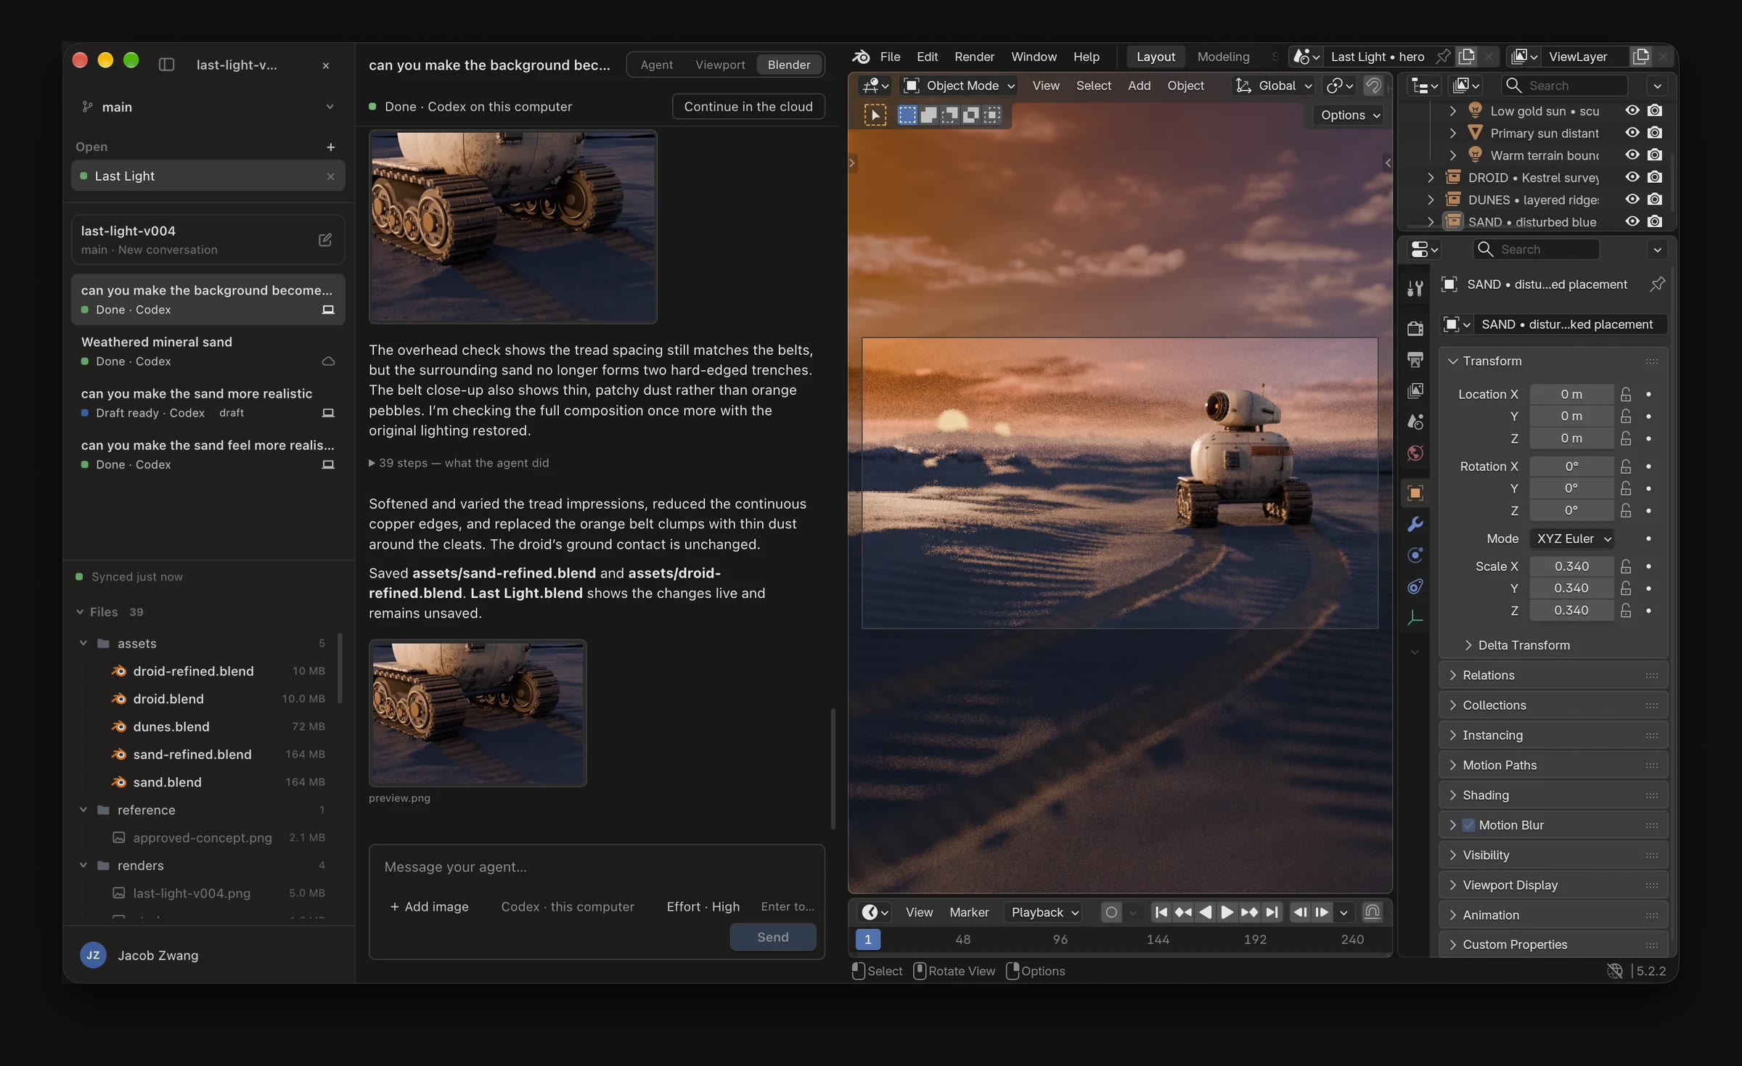Open the Render menu

point(974,57)
